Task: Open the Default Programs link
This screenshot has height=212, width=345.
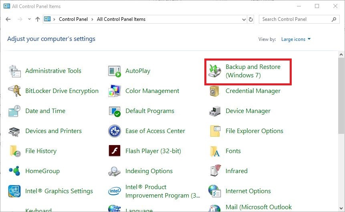Action: coord(150,111)
